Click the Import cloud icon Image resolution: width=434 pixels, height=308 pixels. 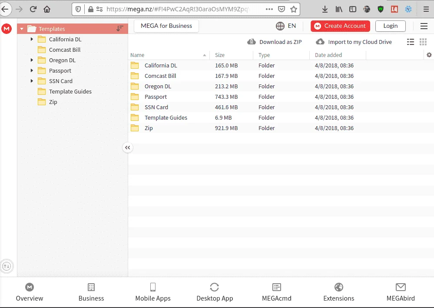[320, 42]
